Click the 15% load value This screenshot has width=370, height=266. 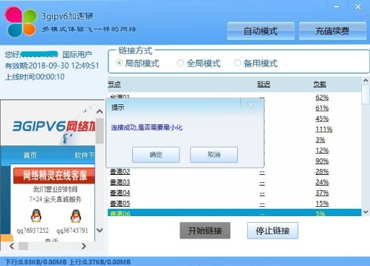322,203
